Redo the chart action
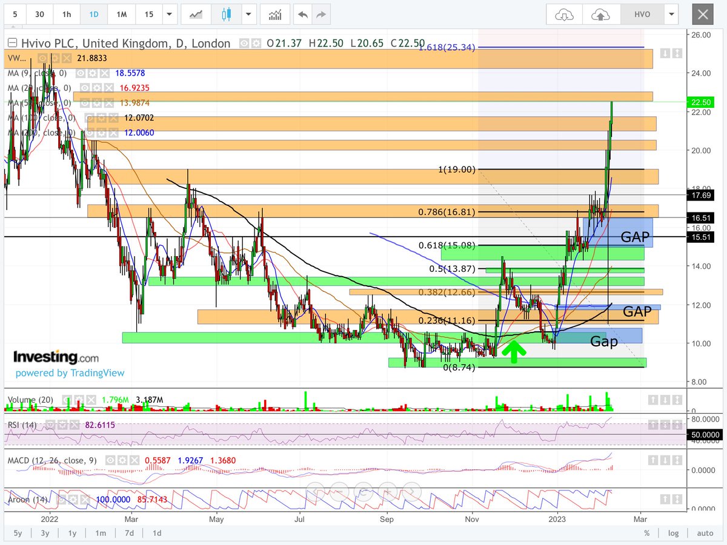 pos(321,14)
